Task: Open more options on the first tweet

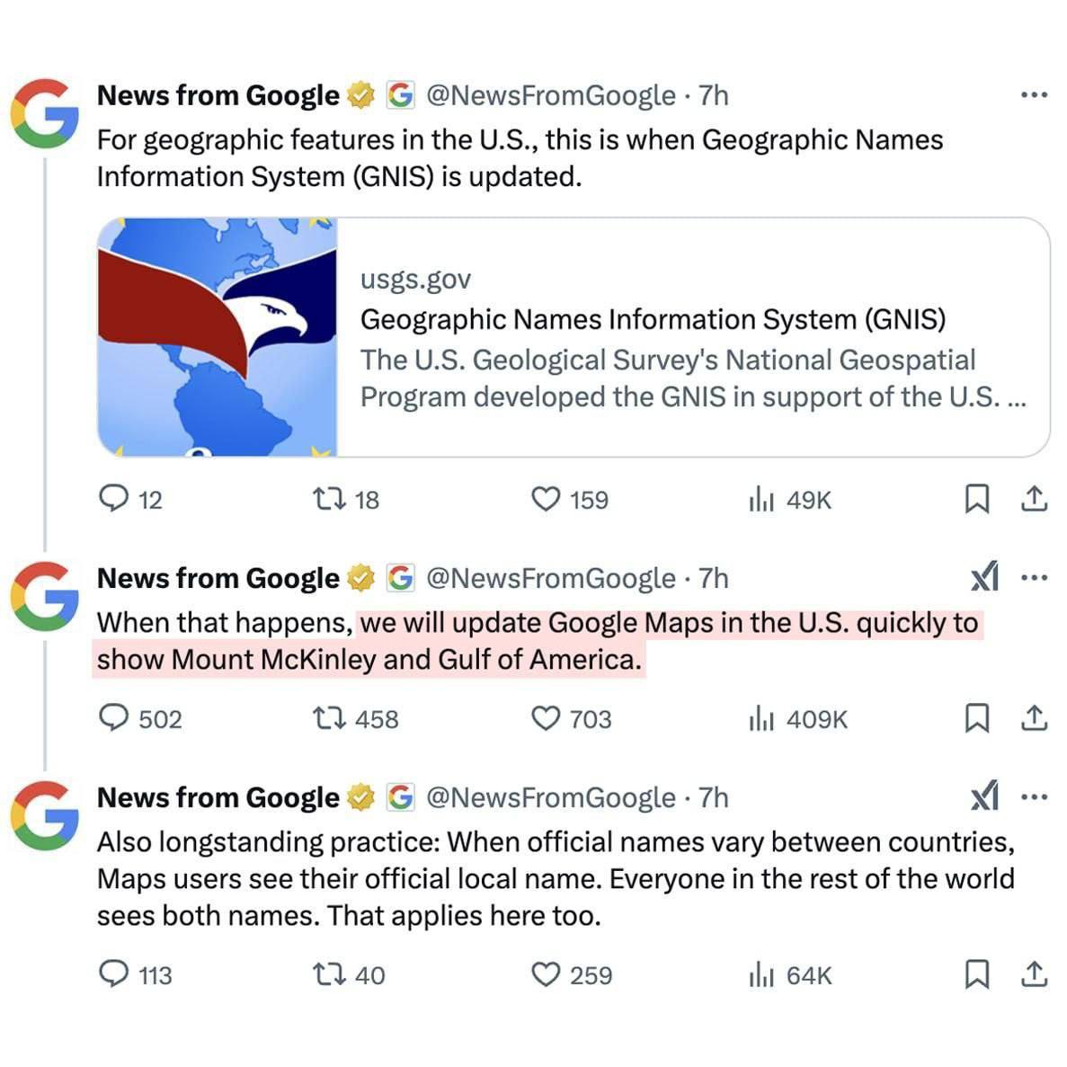Action: tap(1035, 94)
